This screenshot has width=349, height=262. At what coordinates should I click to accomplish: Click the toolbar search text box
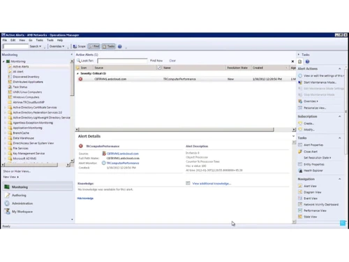tap(15, 46)
